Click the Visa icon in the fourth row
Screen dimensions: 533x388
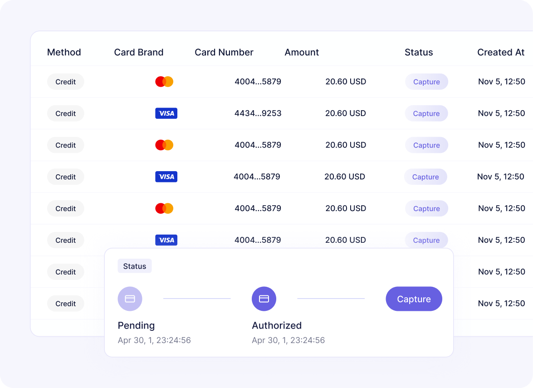pos(166,177)
